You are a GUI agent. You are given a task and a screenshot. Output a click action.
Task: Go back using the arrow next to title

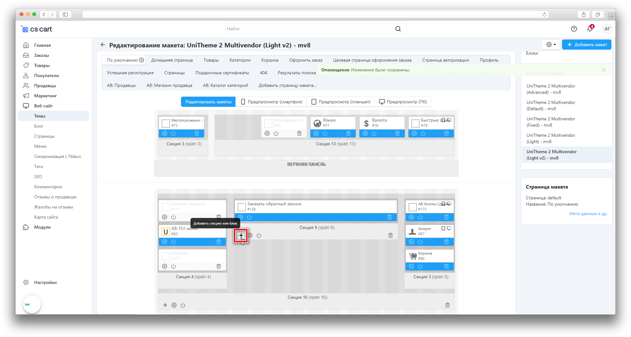pos(103,45)
